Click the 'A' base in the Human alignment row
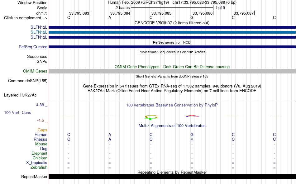296x184 pixels. (x=110, y=135)
